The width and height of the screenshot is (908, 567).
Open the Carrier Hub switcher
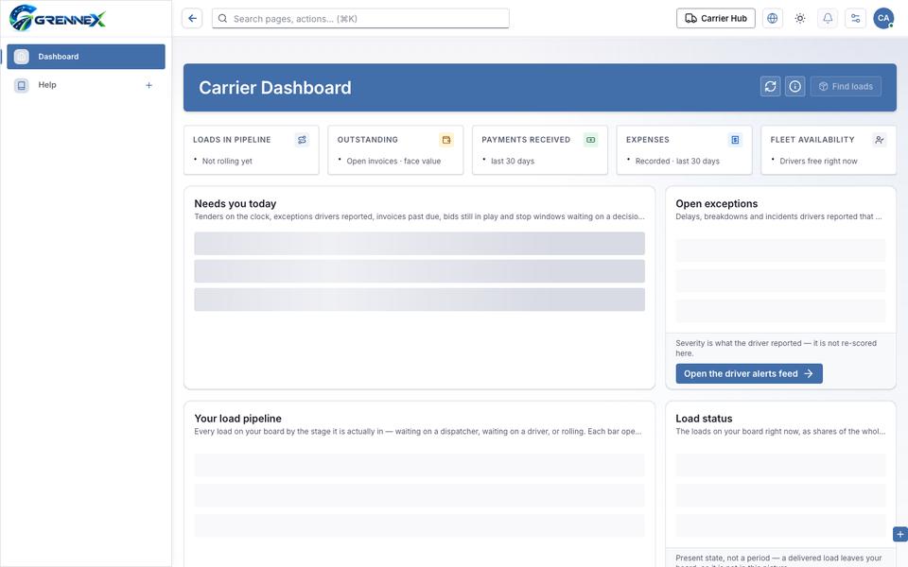point(716,19)
